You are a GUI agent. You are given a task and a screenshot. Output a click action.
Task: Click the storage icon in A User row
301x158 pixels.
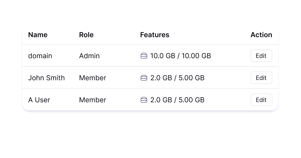coord(144,100)
